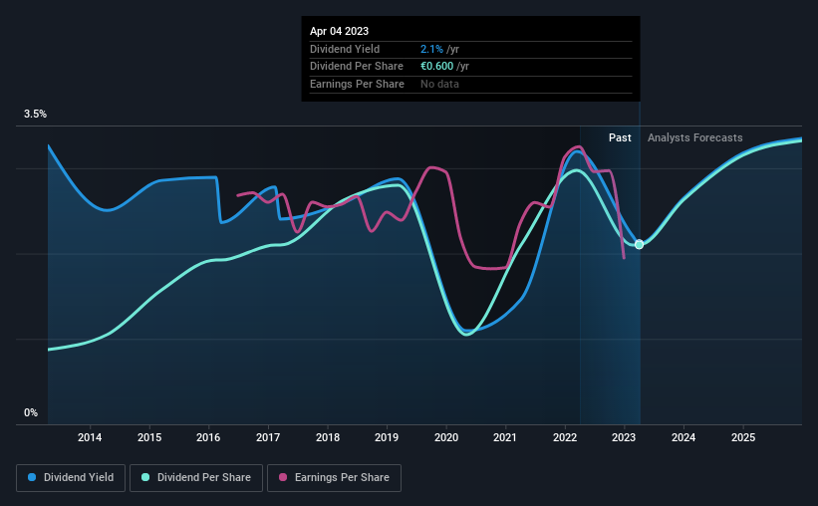Click the 3.5% y-axis label
Image resolution: width=818 pixels, height=506 pixels.
(35, 115)
